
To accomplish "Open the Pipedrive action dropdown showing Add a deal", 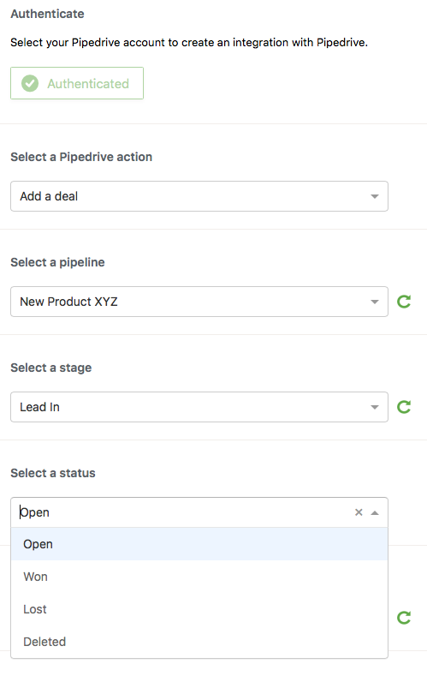I will pyautogui.click(x=199, y=196).
